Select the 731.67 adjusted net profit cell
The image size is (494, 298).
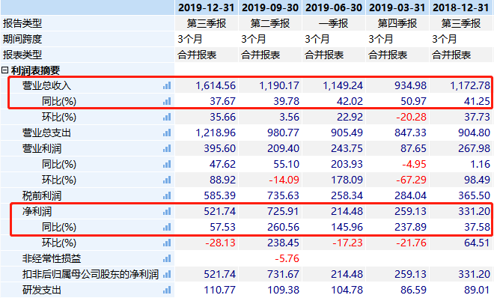283,274
